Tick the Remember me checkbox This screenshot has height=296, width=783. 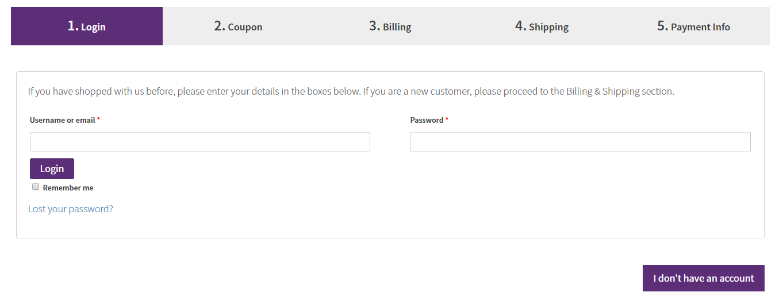coord(36,187)
